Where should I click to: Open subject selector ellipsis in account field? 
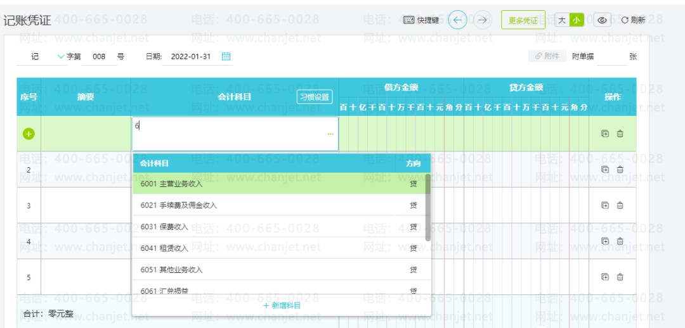[x=330, y=134]
